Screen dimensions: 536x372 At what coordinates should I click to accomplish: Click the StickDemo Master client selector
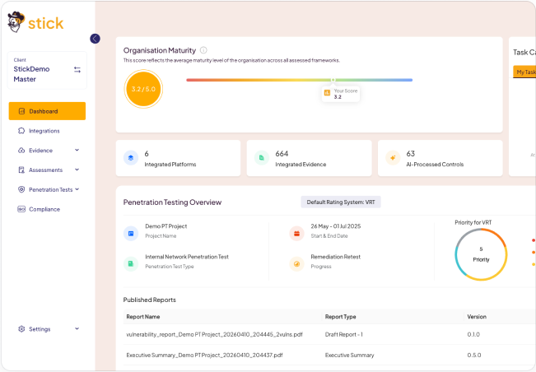(47, 71)
